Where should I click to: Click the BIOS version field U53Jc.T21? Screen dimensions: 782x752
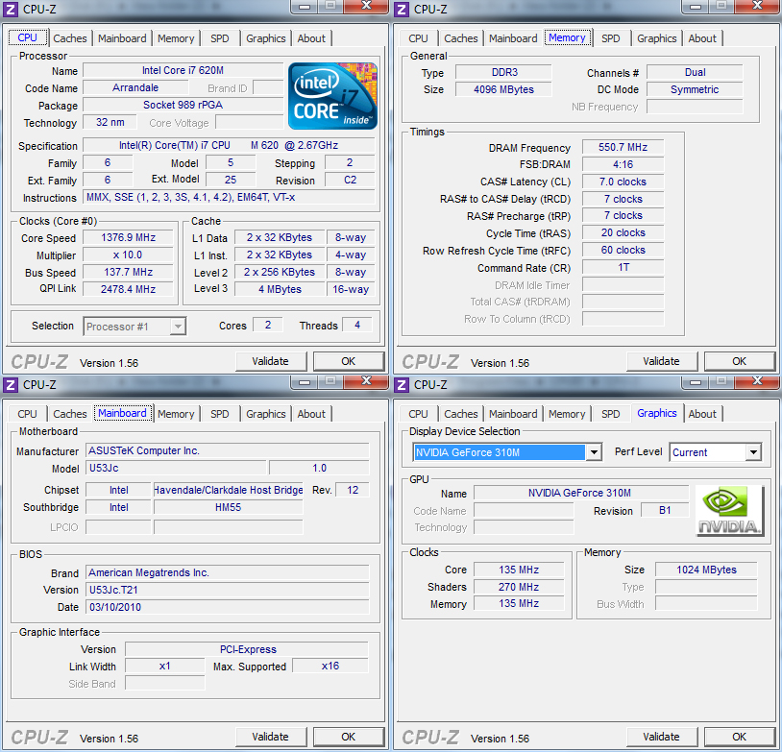(228, 590)
